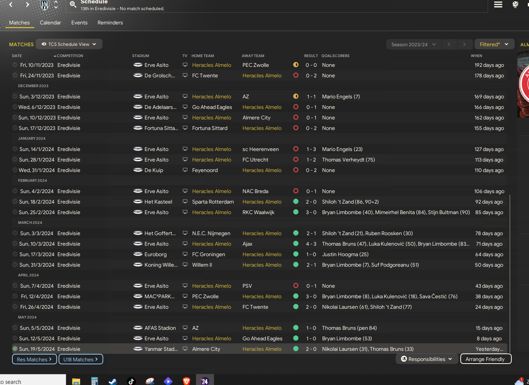Open TikTok from the taskbar
The image size is (529, 385).
click(131, 381)
